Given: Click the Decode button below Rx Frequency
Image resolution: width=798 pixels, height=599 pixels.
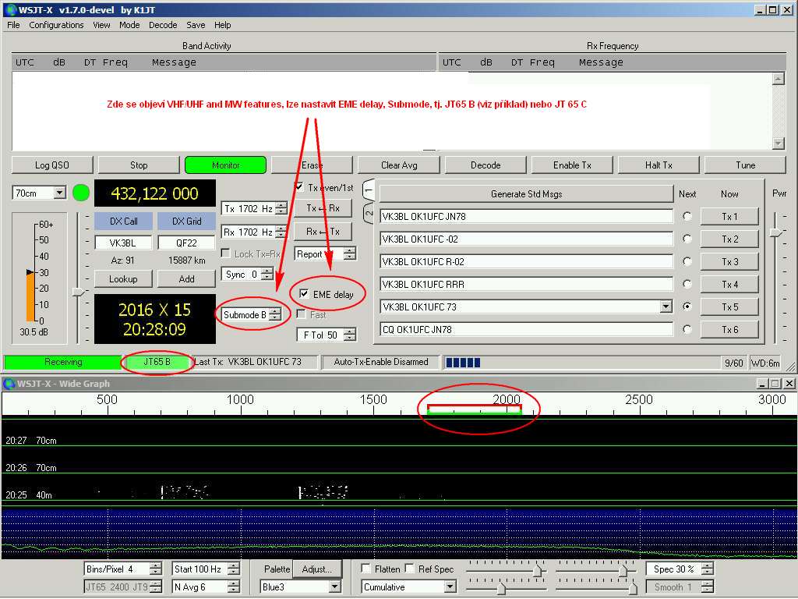Looking at the screenshot, I should (486, 165).
